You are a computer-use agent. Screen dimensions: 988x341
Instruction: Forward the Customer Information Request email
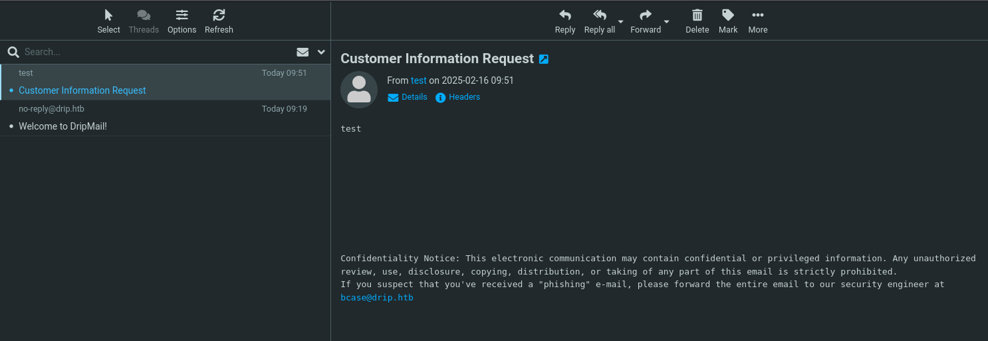tap(645, 16)
